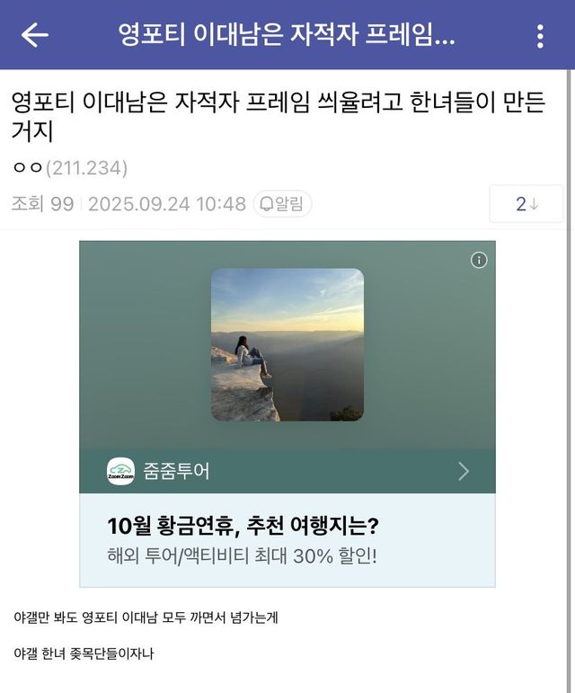Tap the header title 영포티 이대남은 자적자
The width and height of the screenshot is (575, 693).
287,35
